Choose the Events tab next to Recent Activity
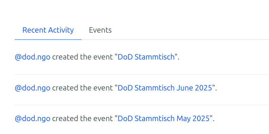The image size is (269, 134). click(x=100, y=30)
